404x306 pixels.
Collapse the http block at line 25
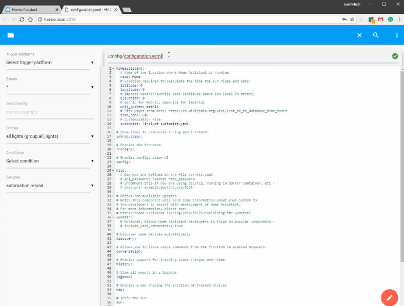pyautogui.click(x=113, y=171)
